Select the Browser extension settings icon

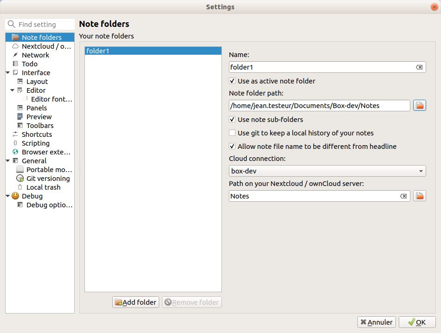tap(14, 152)
